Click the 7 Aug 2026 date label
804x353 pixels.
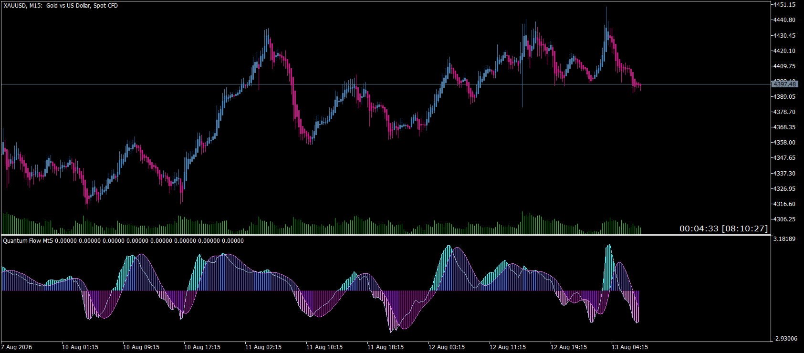(17, 347)
